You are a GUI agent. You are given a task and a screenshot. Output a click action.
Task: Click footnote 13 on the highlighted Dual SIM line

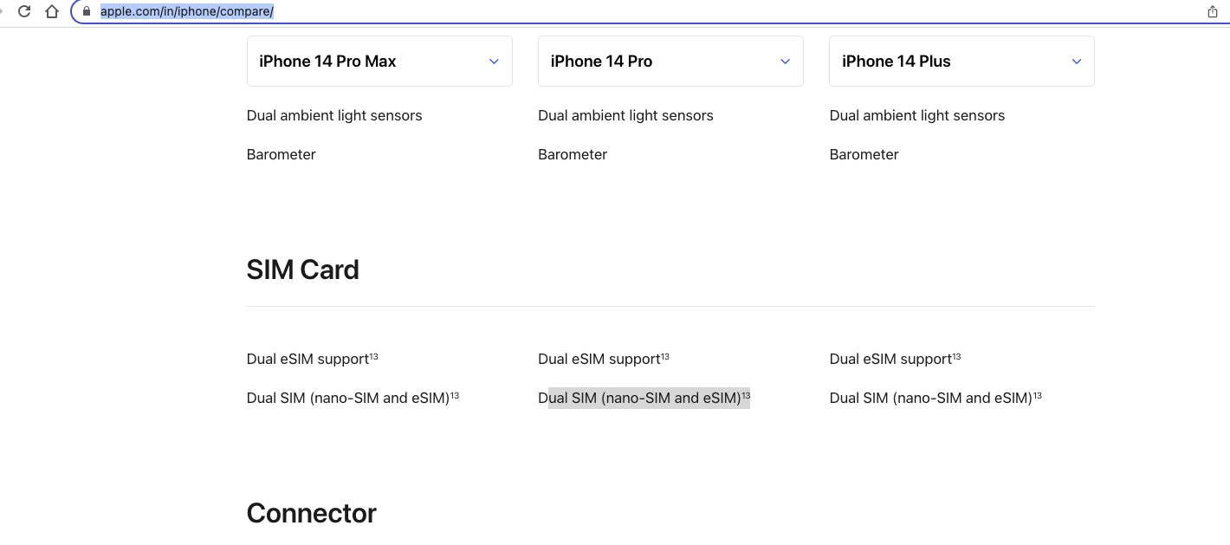tap(746, 395)
